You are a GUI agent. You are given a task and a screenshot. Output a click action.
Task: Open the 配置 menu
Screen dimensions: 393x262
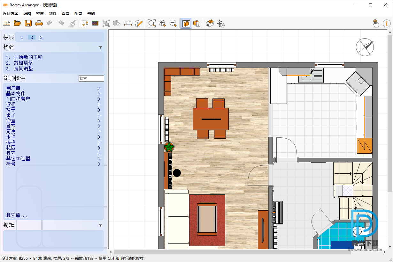tap(78, 14)
